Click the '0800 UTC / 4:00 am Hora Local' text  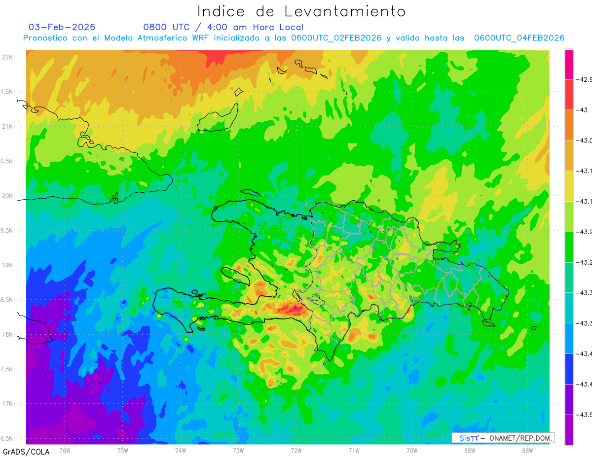click(223, 27)
